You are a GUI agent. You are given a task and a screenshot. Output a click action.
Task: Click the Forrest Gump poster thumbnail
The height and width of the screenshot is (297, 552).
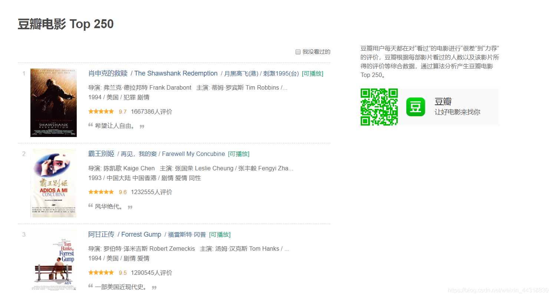(x=53, y=261)
